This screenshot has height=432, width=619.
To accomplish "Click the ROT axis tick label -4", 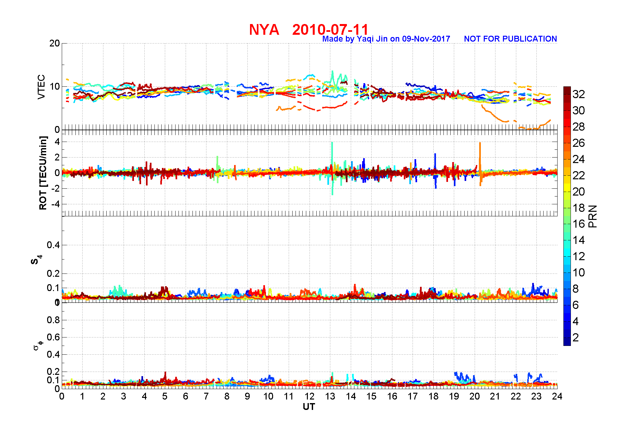I will (55, 204).
